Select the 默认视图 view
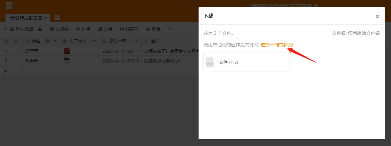391x146 pixels. 21,29
